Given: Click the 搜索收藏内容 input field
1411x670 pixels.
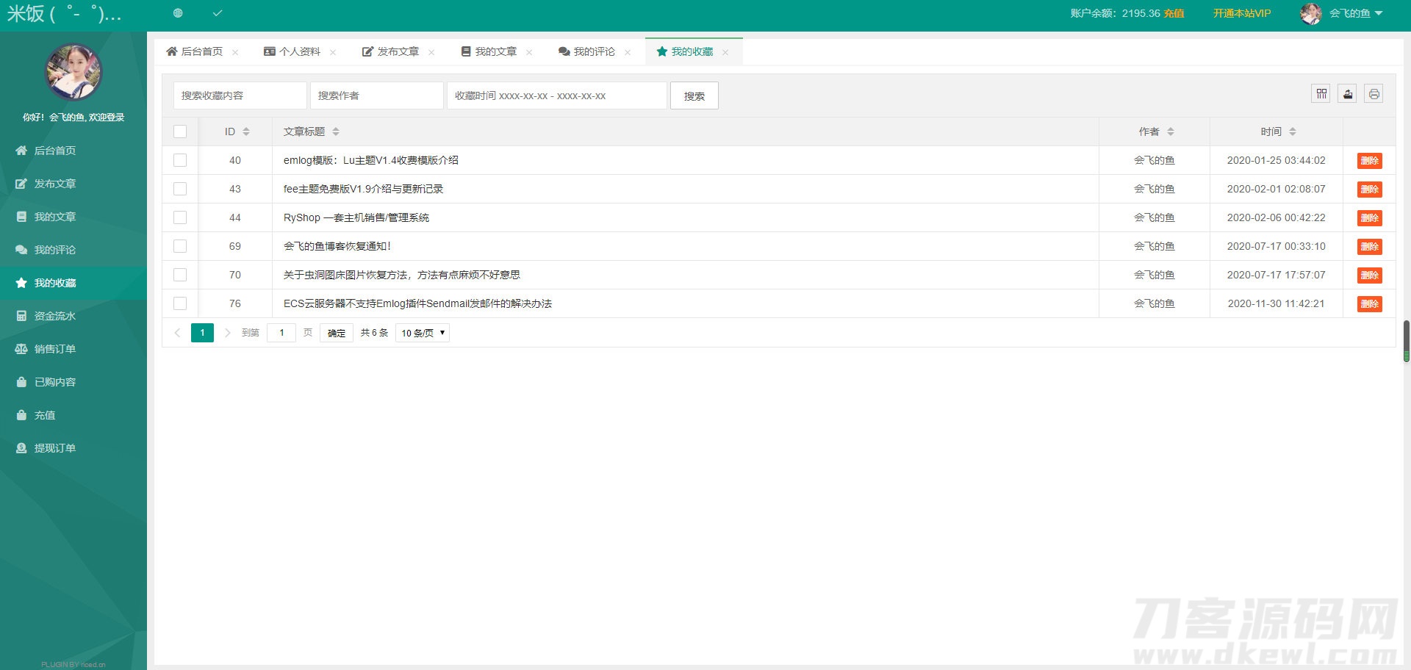Looking at the screenshot, I should tap(240, 96).
